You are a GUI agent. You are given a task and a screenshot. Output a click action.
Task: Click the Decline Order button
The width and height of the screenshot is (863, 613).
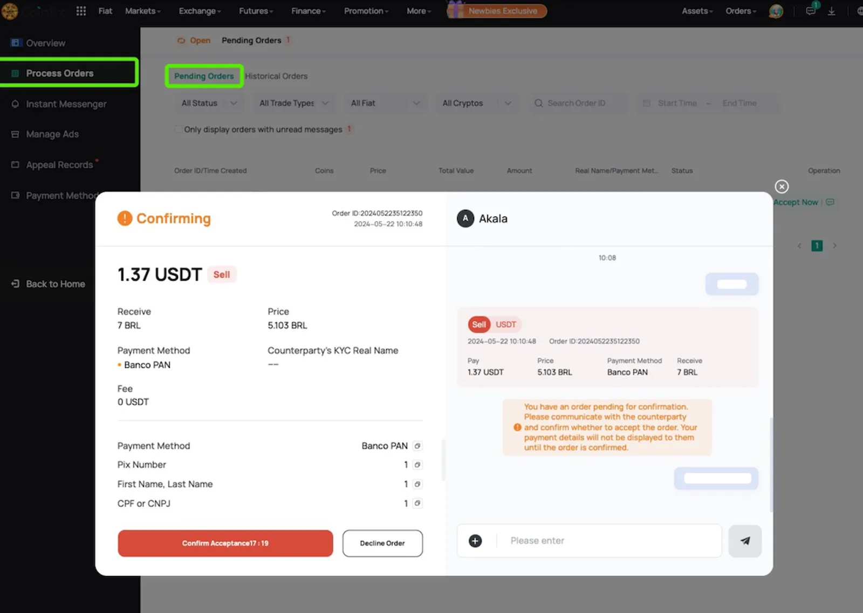point(382,543)
